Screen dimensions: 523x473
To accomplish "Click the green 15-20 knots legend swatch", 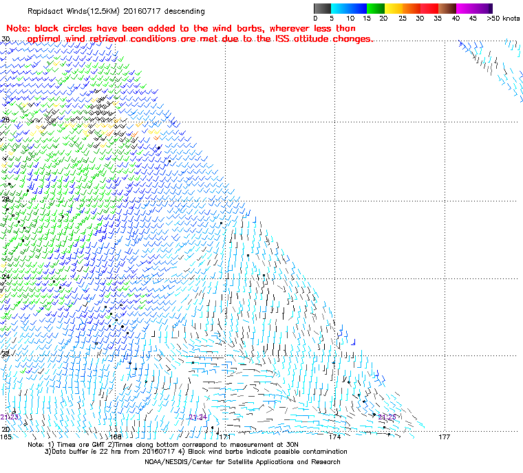I will (376, 8).
